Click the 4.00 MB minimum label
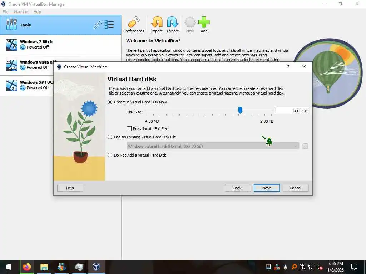Viewport: 366px width, 274px height. (152, 121)
